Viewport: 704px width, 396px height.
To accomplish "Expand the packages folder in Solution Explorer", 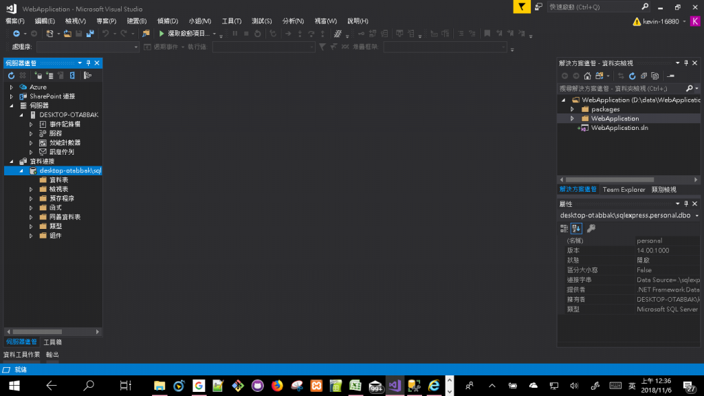I will [573, 109].
